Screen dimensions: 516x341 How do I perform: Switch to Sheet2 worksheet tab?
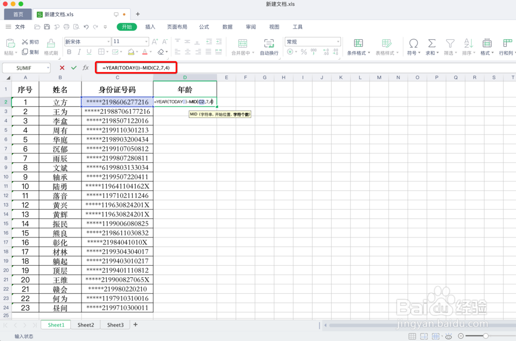(86, 325)
